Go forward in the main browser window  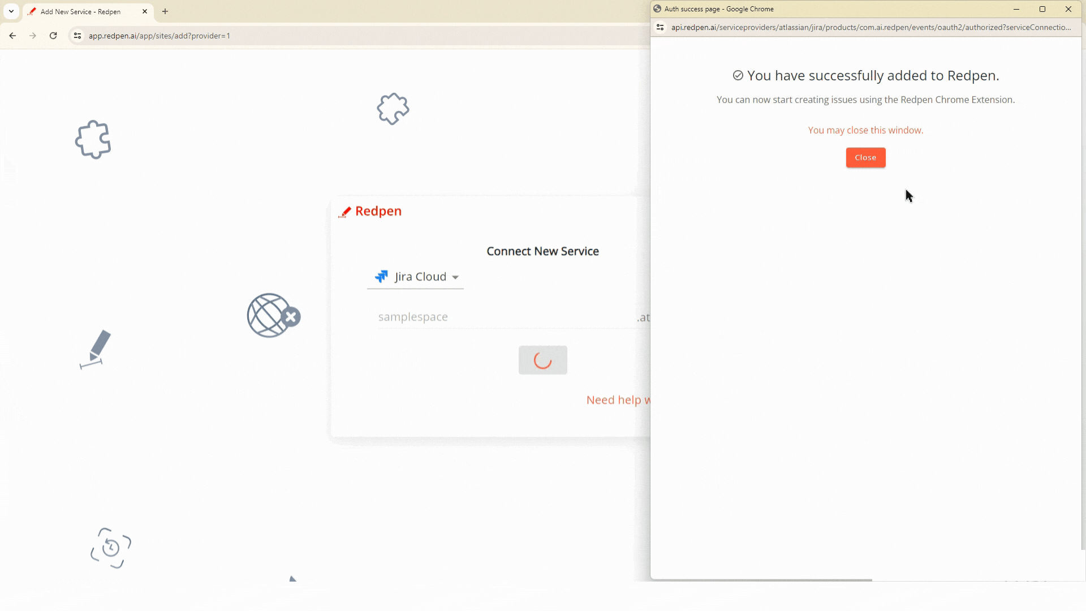tap(33, 36)
